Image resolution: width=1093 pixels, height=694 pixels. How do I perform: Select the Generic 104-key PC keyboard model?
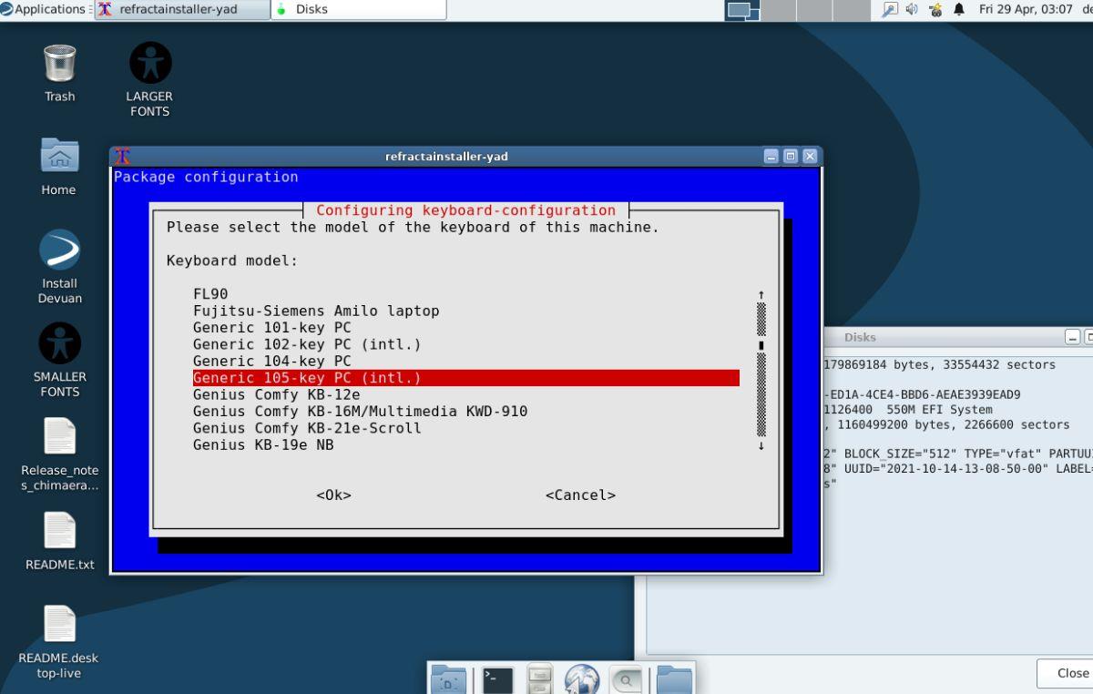273,361
